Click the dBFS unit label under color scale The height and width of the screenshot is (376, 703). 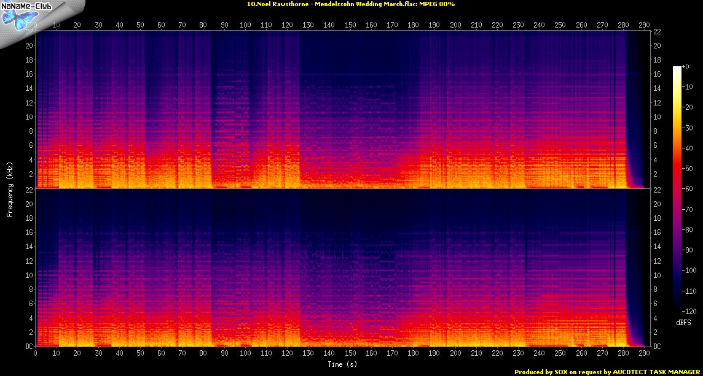685,323
